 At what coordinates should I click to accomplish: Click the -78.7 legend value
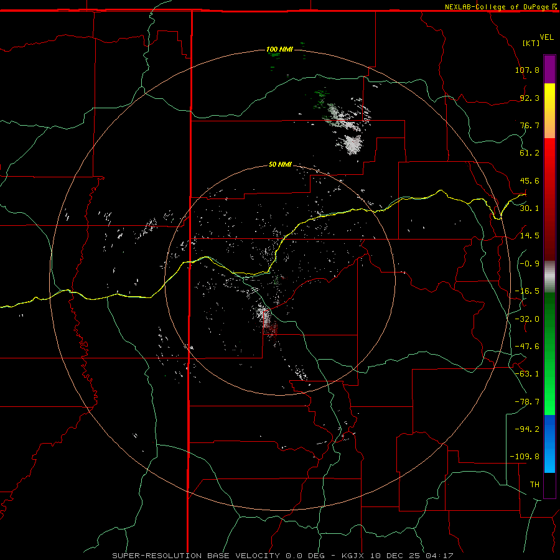(527, 402)
